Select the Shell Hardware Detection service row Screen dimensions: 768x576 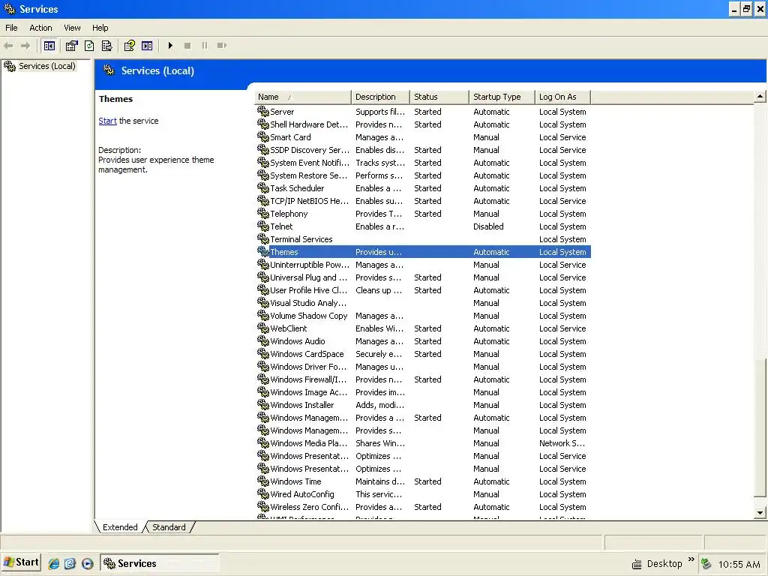(423, 124)
